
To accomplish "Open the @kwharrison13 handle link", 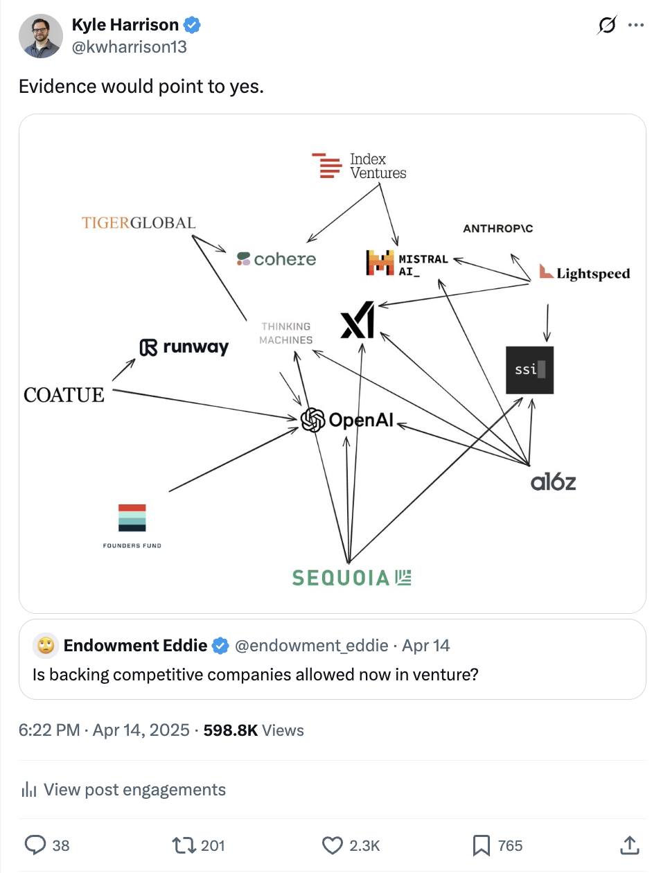I will (x=130, y=46).
